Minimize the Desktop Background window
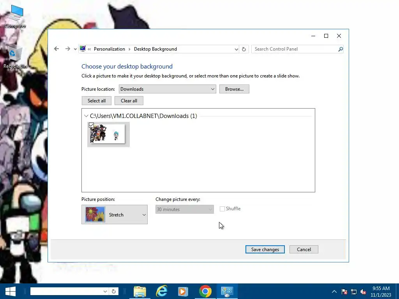 [x=313, y=36]
